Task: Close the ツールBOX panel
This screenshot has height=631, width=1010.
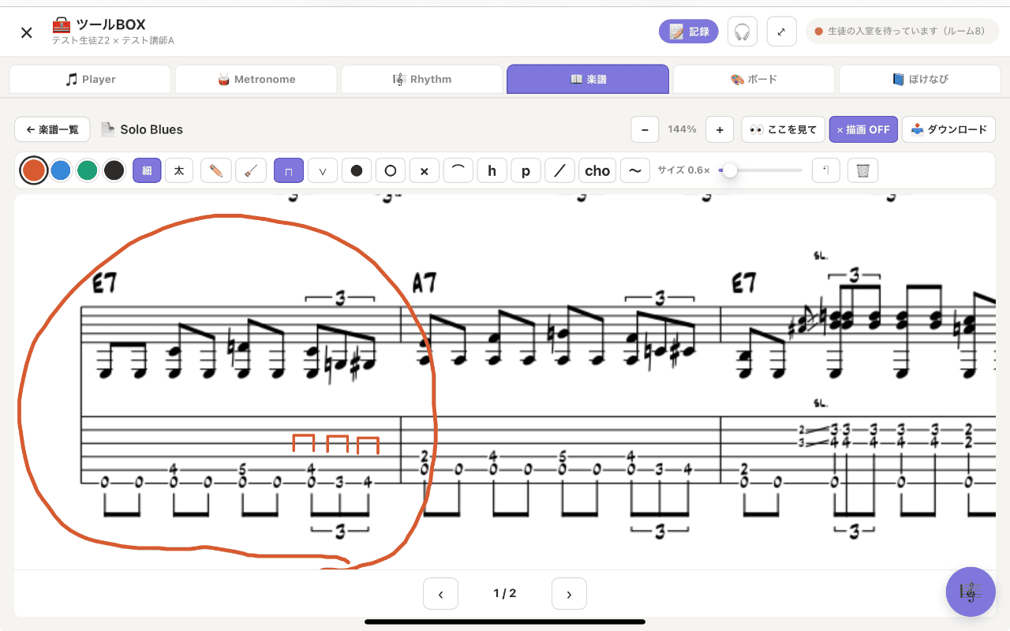Action: [x=27, y=32]
